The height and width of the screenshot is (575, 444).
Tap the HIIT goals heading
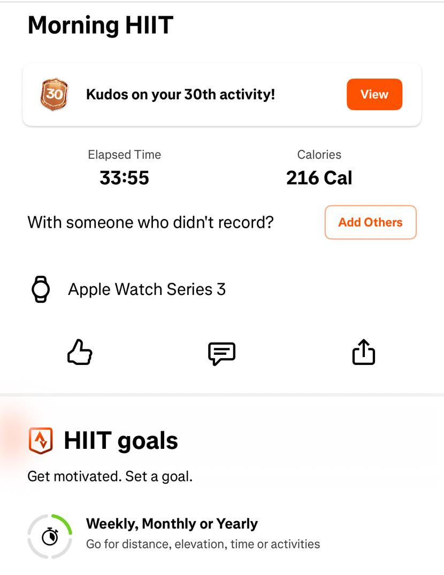point(121,440)
